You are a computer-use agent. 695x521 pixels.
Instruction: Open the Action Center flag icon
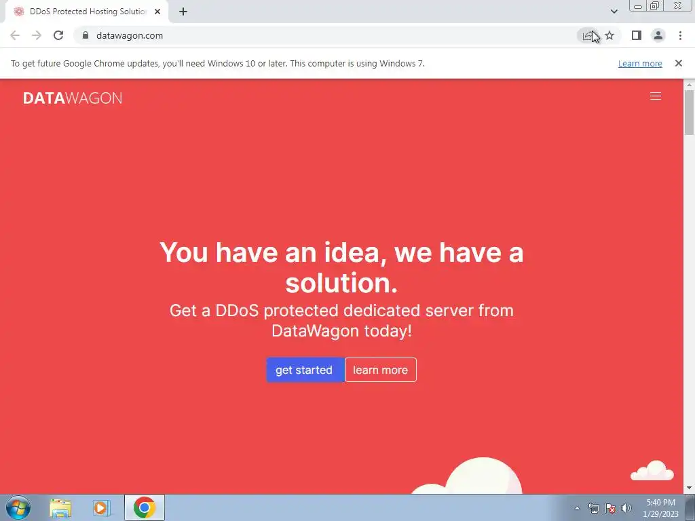[x=610, y=508]
